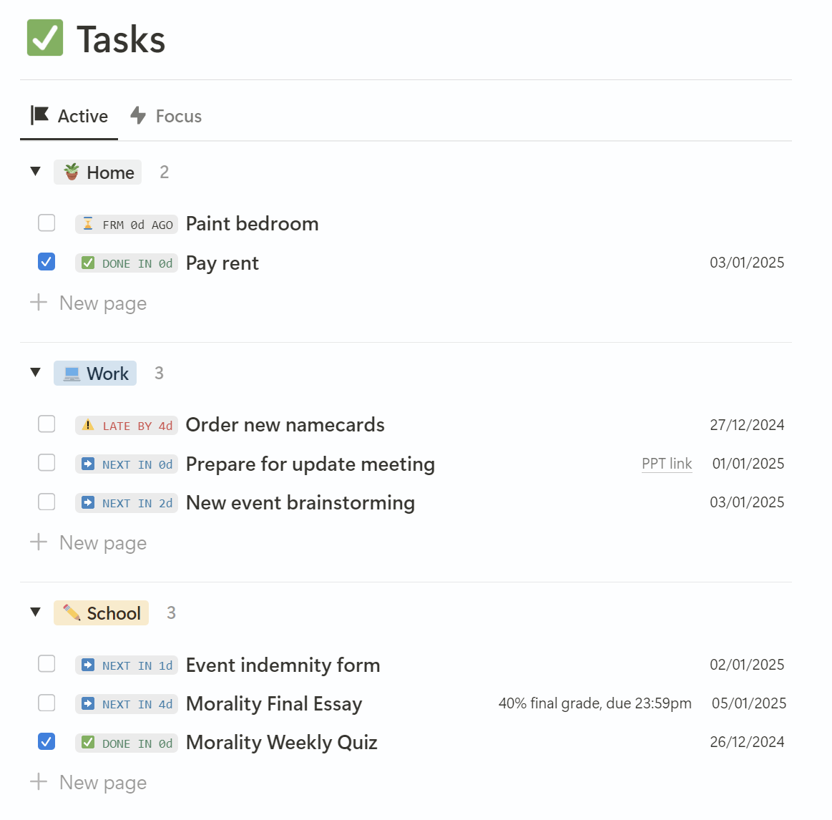This screenshot has width=832, height=820.
Task: Collapse the School group disclosure triangle
Action: 35,612
